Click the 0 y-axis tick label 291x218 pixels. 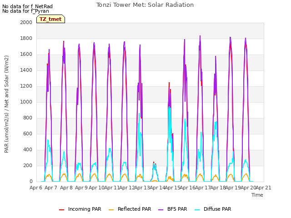click(31, 182)
